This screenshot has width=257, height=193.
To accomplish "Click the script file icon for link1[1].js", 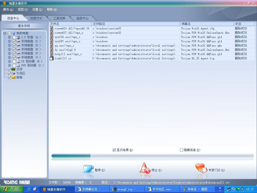I will click(52, 58).
